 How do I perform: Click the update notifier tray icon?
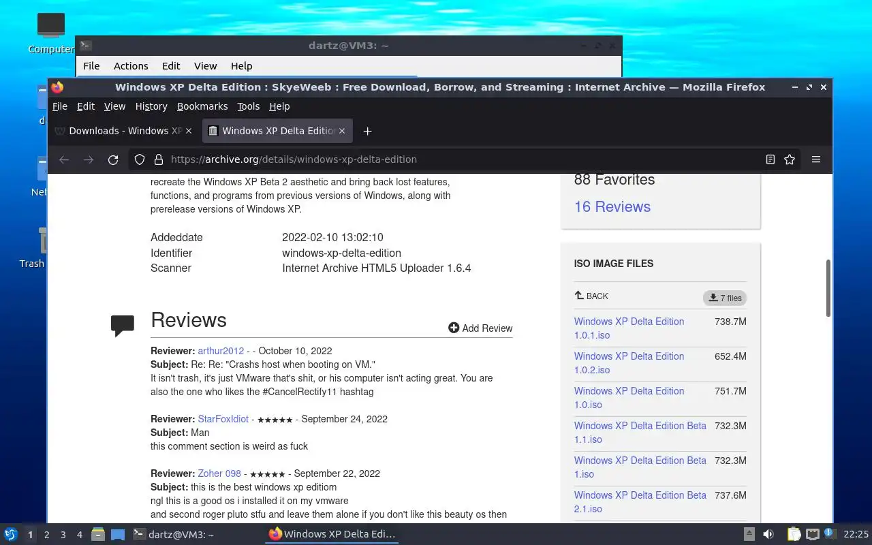coord(830,533)
